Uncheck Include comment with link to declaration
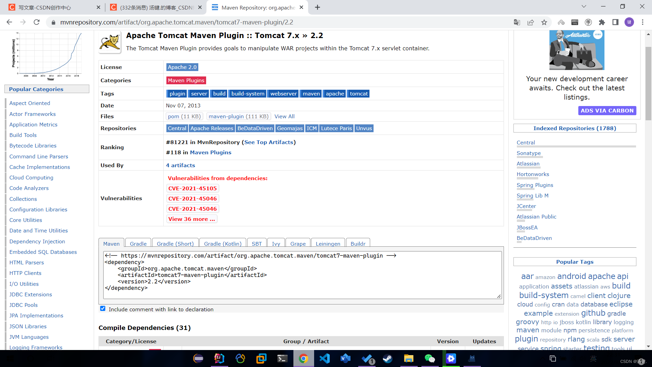 point(103,309)
